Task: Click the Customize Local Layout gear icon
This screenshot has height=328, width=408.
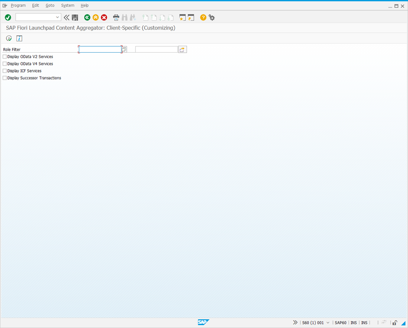Action: tap(212, 17)
